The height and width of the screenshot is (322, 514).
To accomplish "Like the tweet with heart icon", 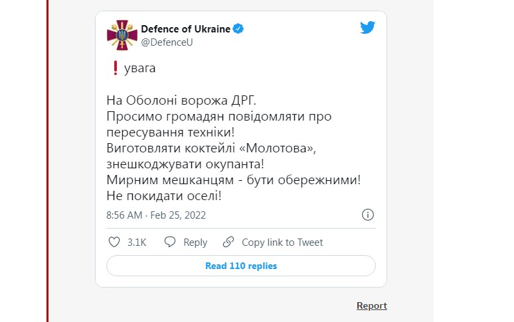I will tap(114, 242).
